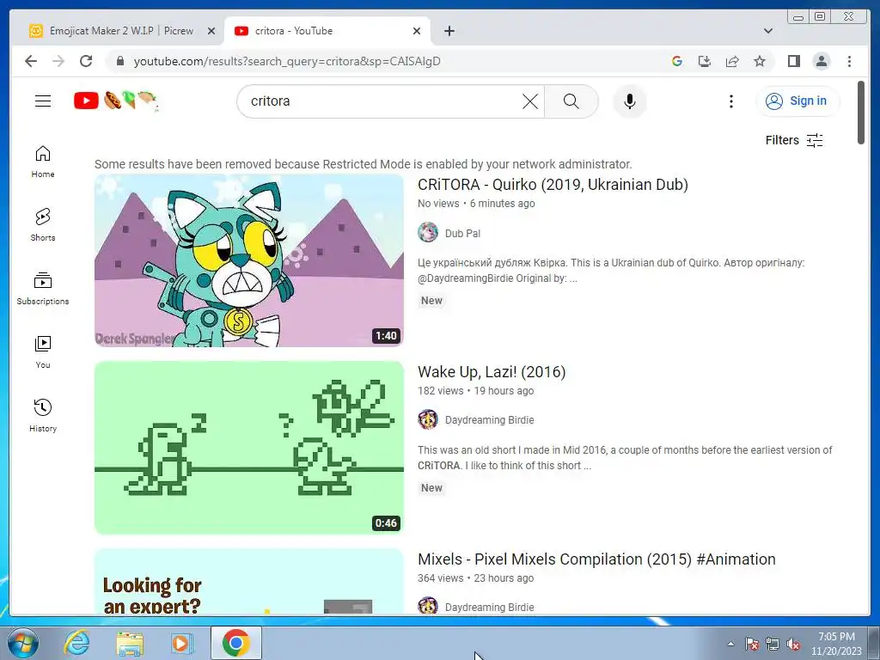Open the You section in the sidebar
The height and width of the screenshot is (660, 880).
[x=43, y=352]
